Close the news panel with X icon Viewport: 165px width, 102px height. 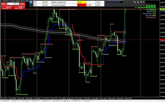pyautogui.click(x=144, y=2)
